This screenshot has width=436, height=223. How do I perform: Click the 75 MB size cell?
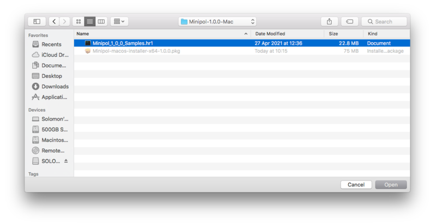(351, 51)
